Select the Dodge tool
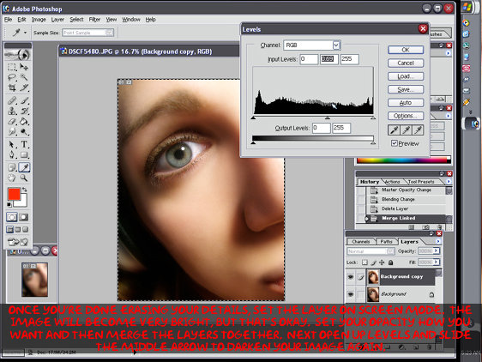Image resolution: width=482 pixels, height=362 pixels. pos(24,131)
